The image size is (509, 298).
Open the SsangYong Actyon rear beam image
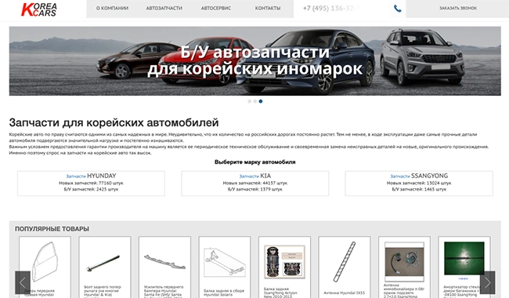click(284, 262)
